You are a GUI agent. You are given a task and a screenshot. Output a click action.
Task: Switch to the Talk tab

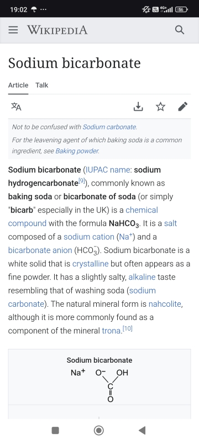tap(41, 85)
